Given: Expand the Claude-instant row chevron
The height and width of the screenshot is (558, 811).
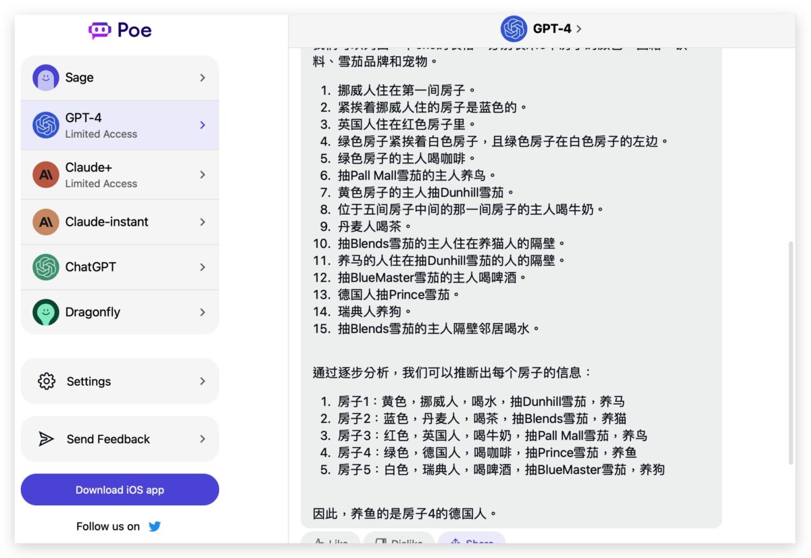Looking at the screenshot, I should point(202,222).
